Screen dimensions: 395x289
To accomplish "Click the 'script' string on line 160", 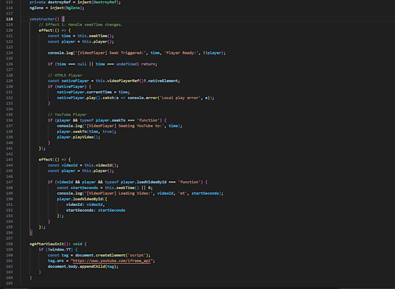I will tap(137, 255).
